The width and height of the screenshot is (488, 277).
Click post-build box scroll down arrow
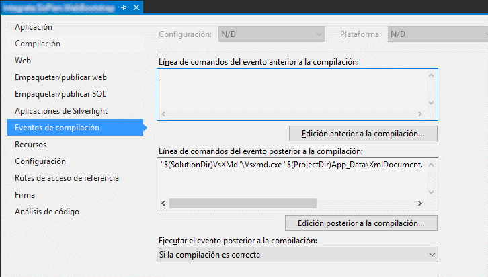[x=432, y=192]
